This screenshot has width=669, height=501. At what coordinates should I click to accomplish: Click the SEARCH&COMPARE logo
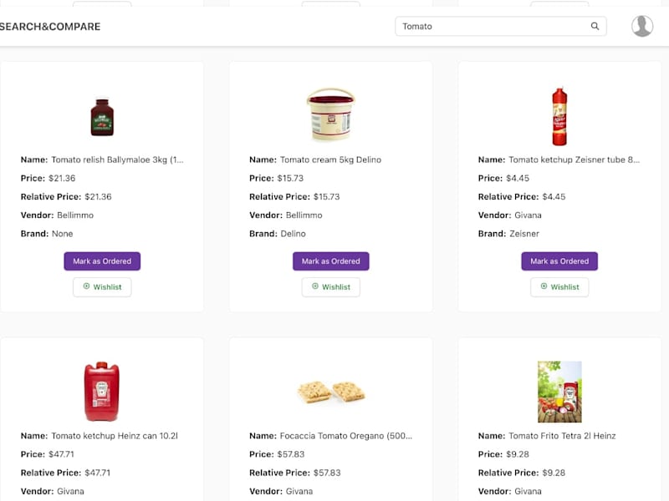pyautogui.click(x=50, y=27)
